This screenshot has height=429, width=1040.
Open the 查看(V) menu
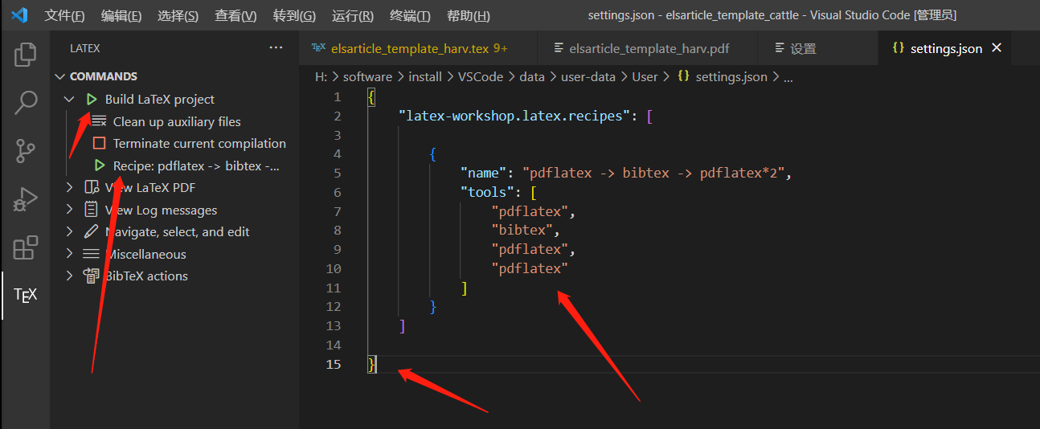[x=235, y=16]
